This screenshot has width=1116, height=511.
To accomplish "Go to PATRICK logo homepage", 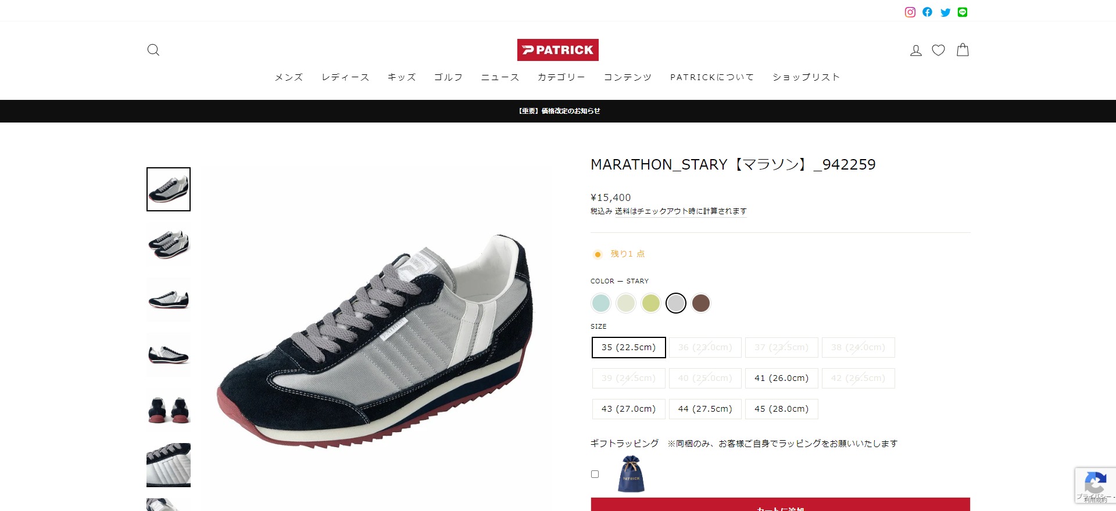I will (x=558, y=50).
